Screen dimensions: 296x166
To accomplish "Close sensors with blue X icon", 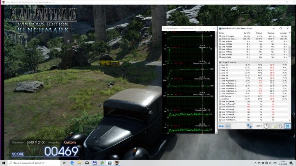I will click(287, 126).
